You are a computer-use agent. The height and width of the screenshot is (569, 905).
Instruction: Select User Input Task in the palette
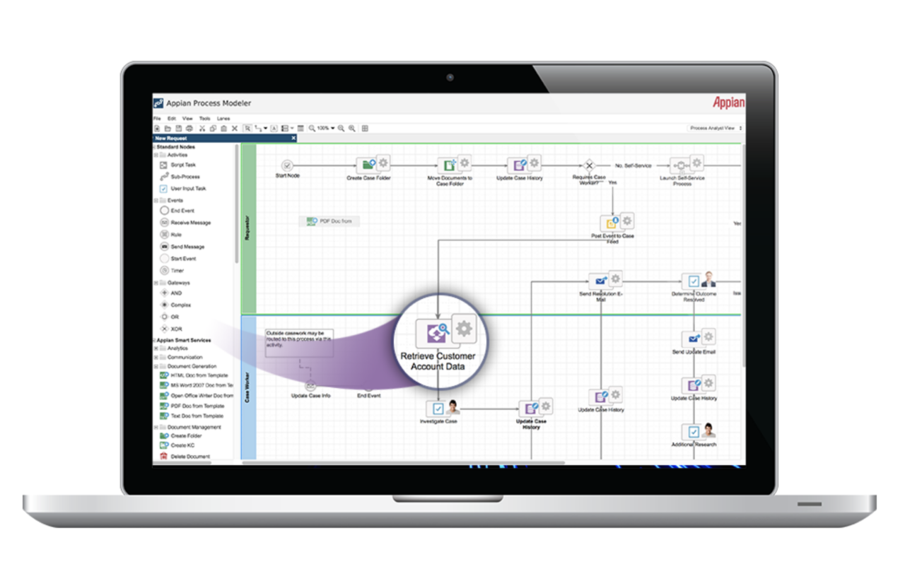pyautogui.click(x=183, y=189)
